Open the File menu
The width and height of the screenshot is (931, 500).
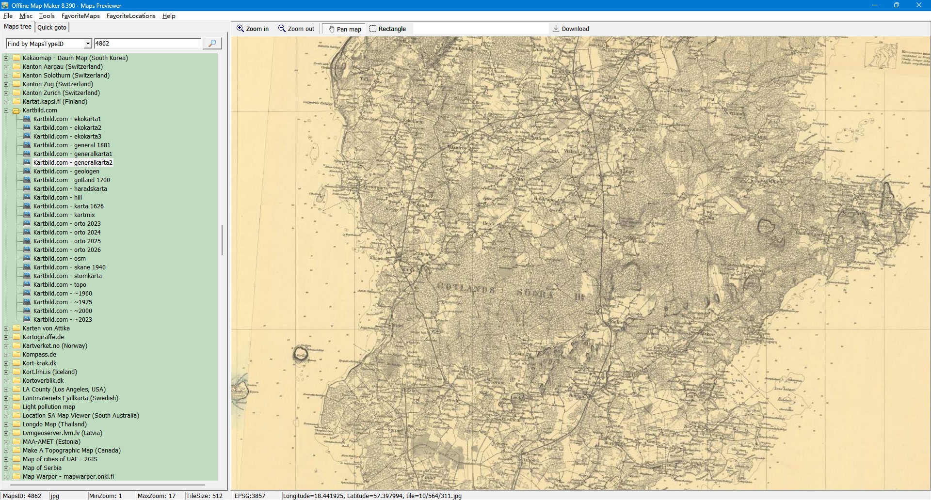click(x=8, y=16)
